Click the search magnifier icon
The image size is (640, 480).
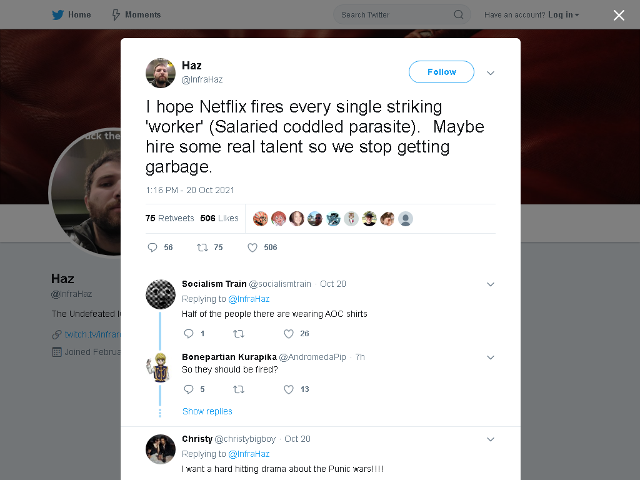click(x=458, y=15)
